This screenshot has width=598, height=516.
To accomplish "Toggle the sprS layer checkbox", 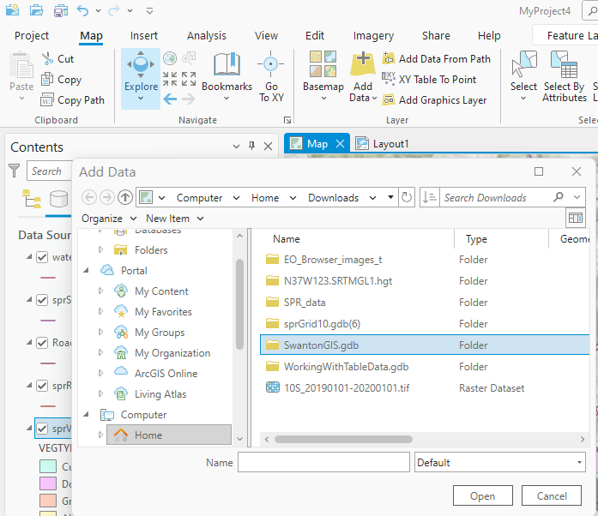I will (42, 299).
